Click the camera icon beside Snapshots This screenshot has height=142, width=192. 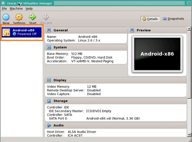click(164, 19)
